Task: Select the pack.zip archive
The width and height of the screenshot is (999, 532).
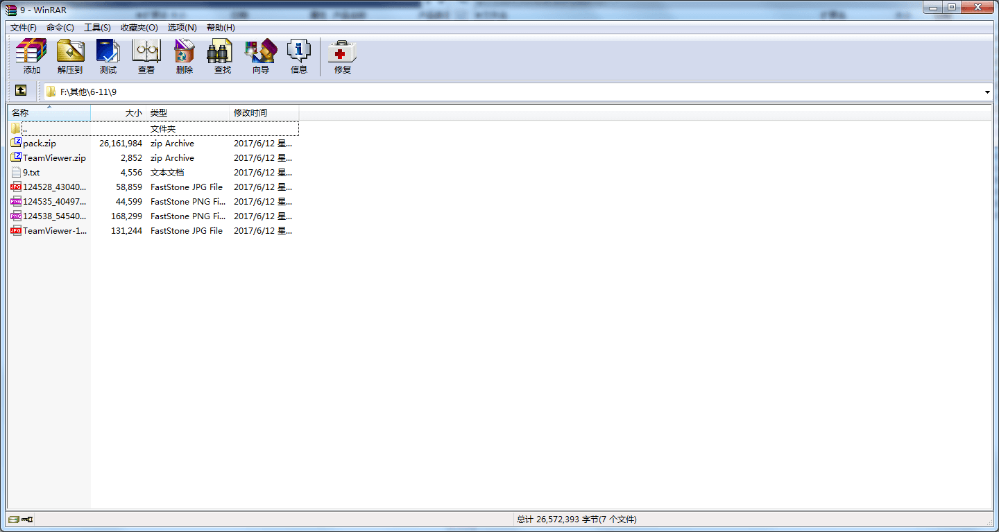Action: pyautogui.click(x=39, y=143)
